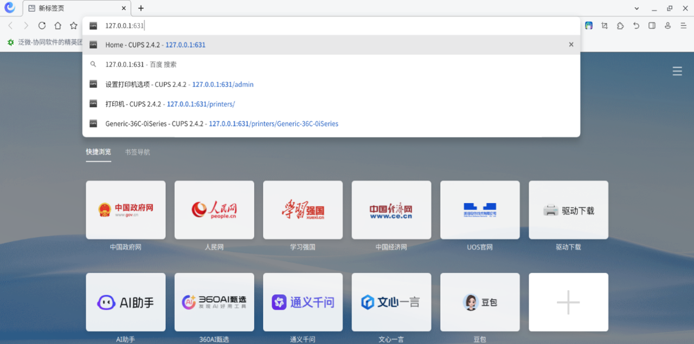Add a new shortcut with the plus tile
The height and width of the screenshot is (344, 694).
(568, 302)
